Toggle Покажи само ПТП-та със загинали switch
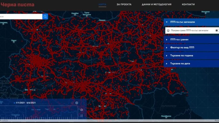 217,30
